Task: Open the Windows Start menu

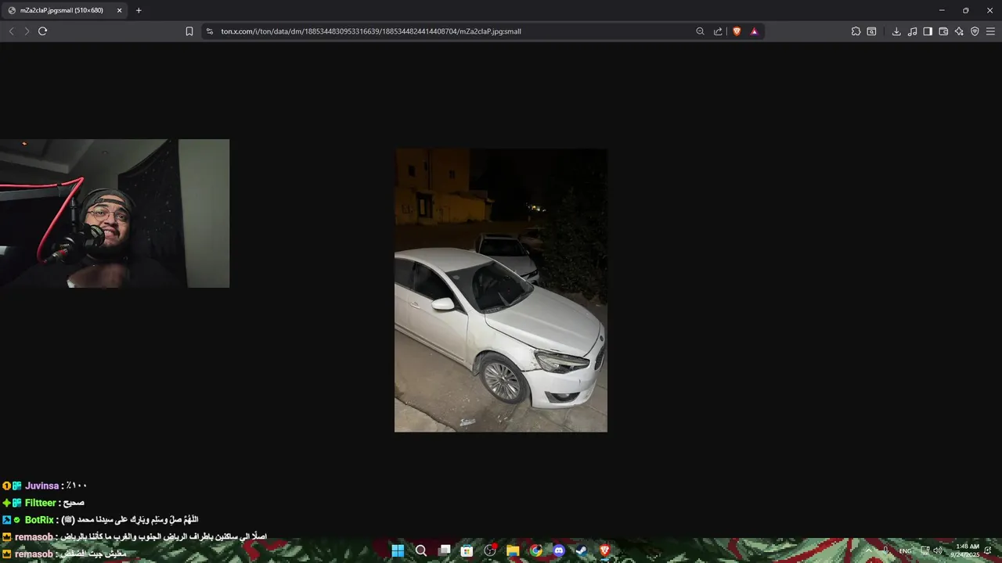Action: point(398,550)
